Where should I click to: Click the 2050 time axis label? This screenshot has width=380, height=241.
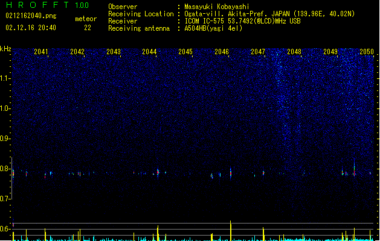tap(367, 52)
